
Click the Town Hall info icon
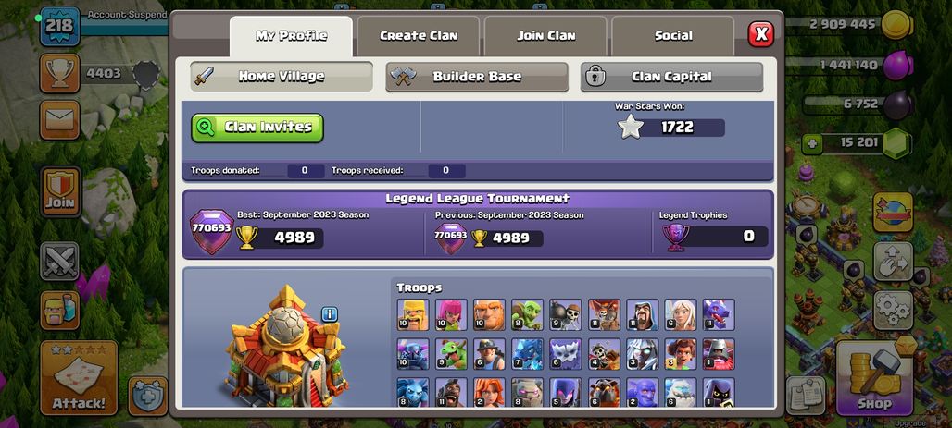[329, 314]
